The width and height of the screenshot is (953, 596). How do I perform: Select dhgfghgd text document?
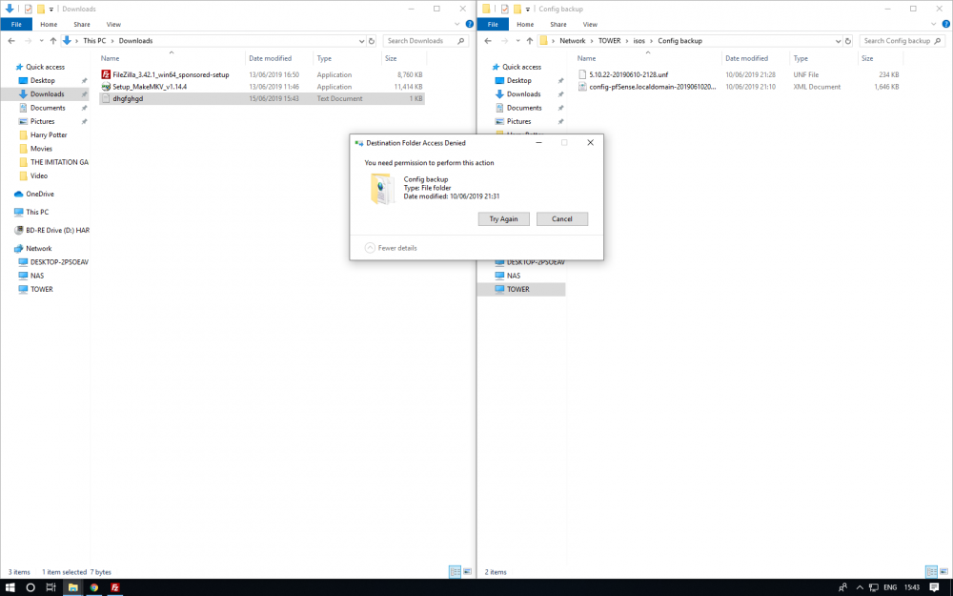[262, 98]
